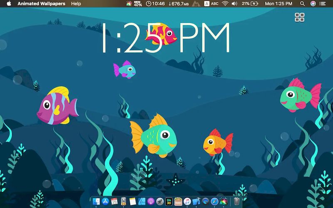Open the Animated Wallpapers menu
This screenshot has height=208, width=333.
pos(41,3)
